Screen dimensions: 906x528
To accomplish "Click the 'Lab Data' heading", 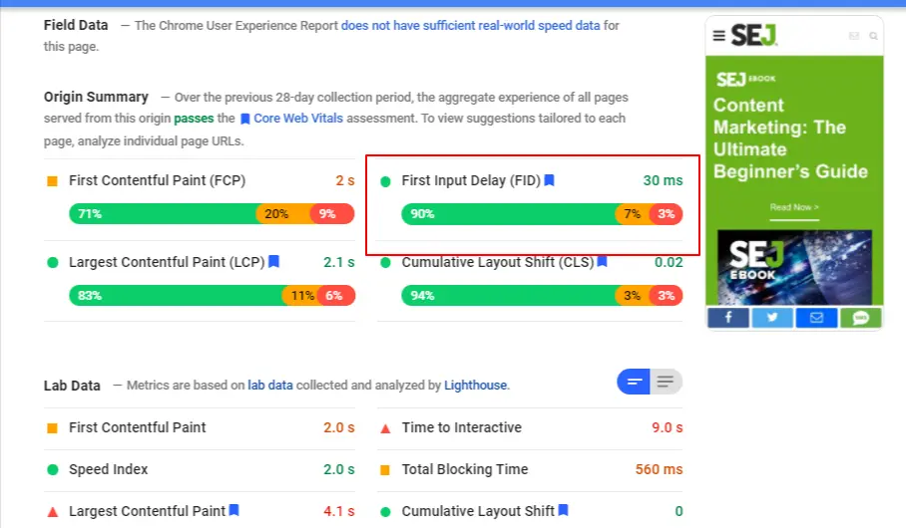I will 72,386.
